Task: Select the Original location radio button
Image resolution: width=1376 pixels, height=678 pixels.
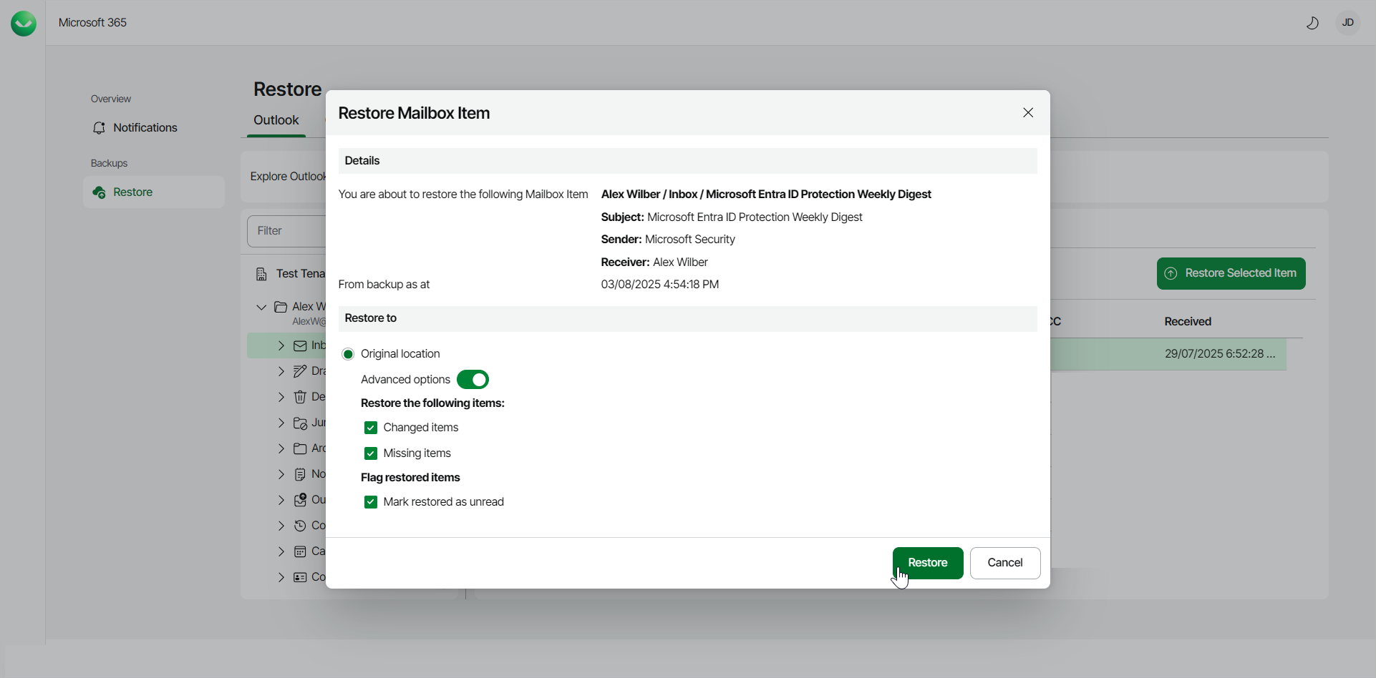Action: tap(348, 353)
